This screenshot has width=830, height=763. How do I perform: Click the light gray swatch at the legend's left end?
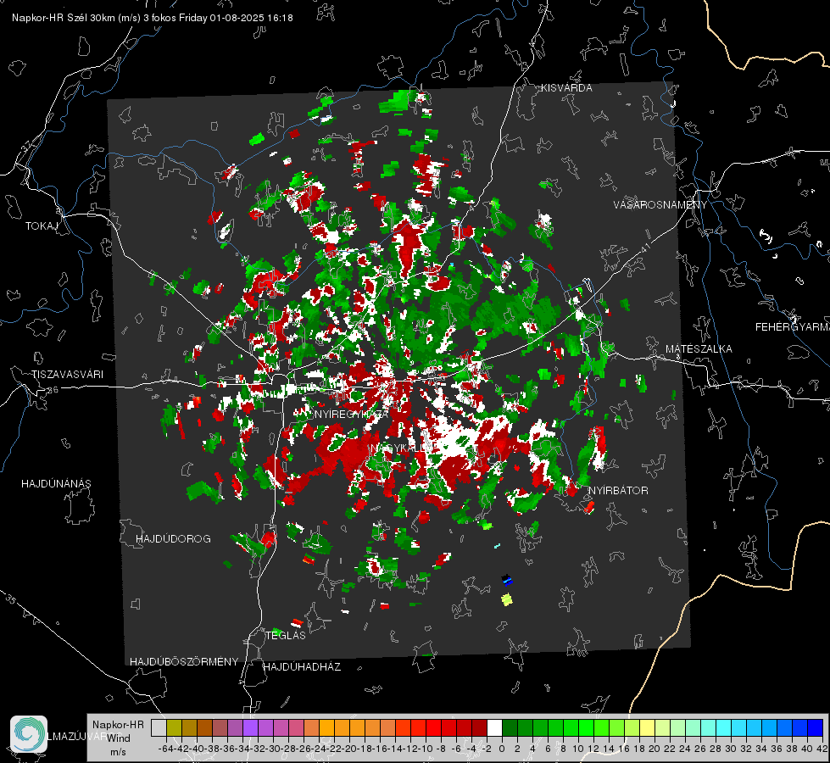coord(159,727)
